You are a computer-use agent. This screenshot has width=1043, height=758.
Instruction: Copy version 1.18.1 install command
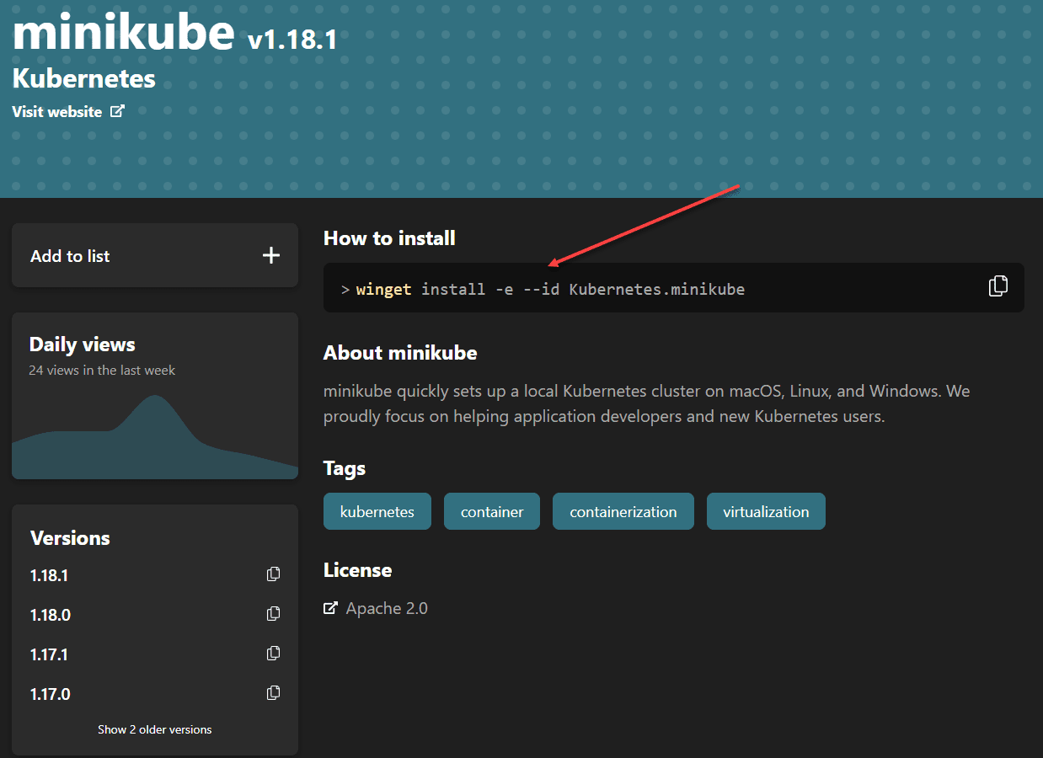[x=273, y=574]
